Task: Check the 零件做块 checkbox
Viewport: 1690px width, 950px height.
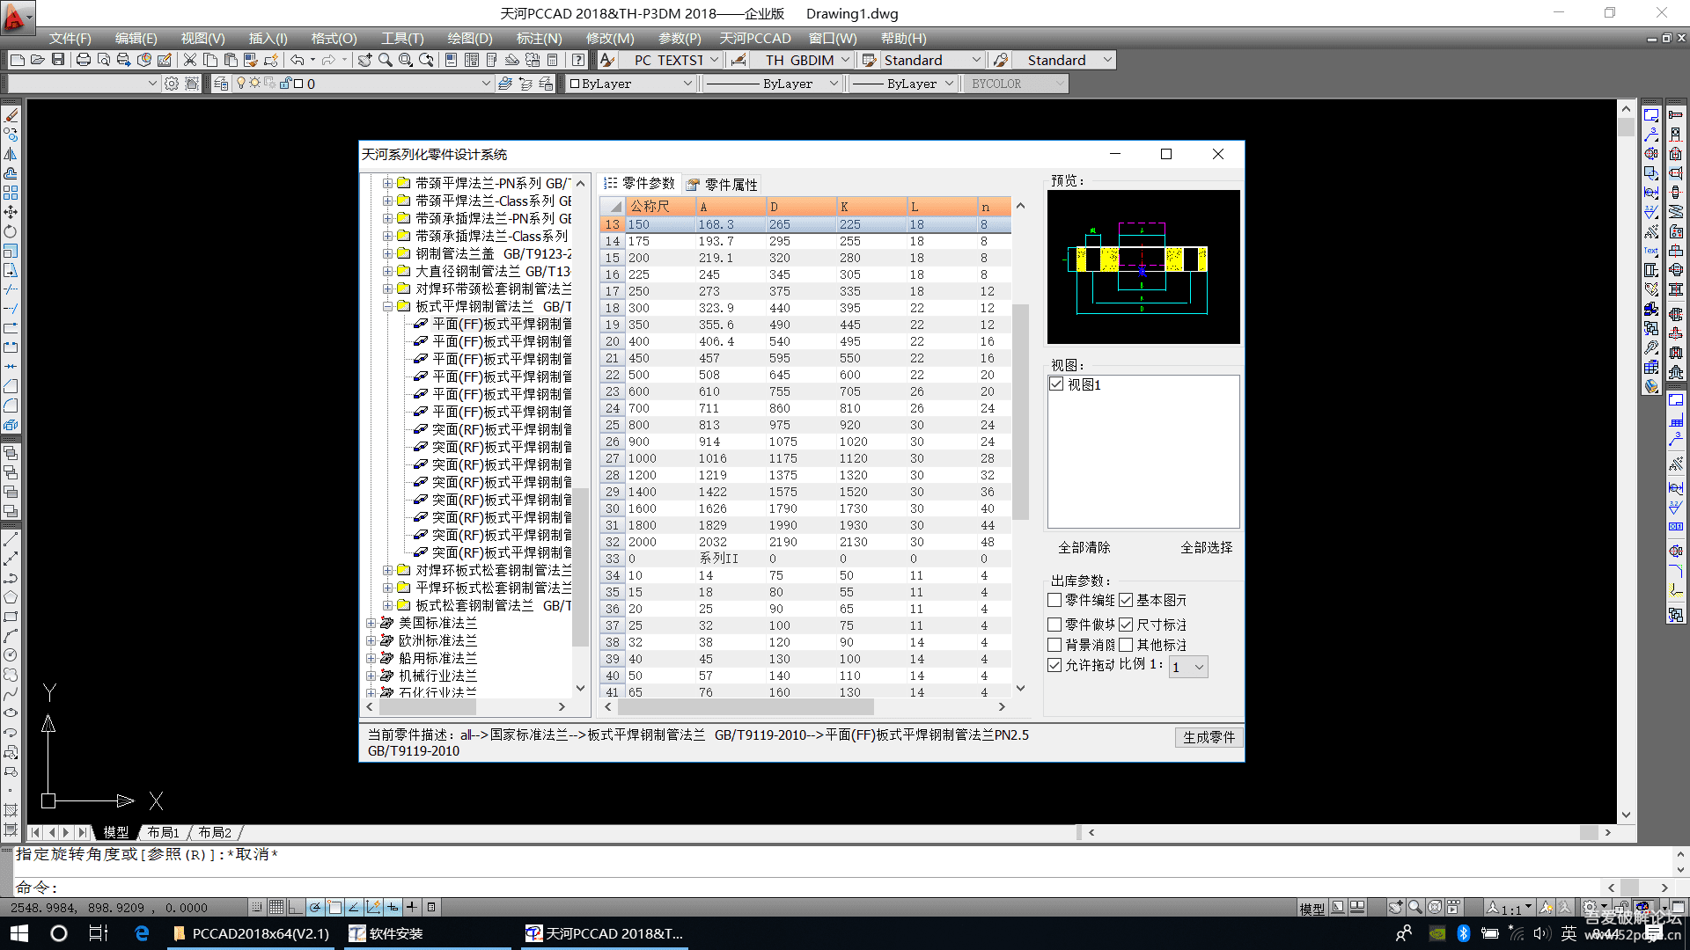Action: [x=1054, y=625]
